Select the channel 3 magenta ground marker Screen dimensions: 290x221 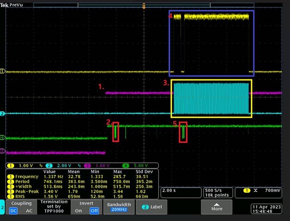(2, 151)
